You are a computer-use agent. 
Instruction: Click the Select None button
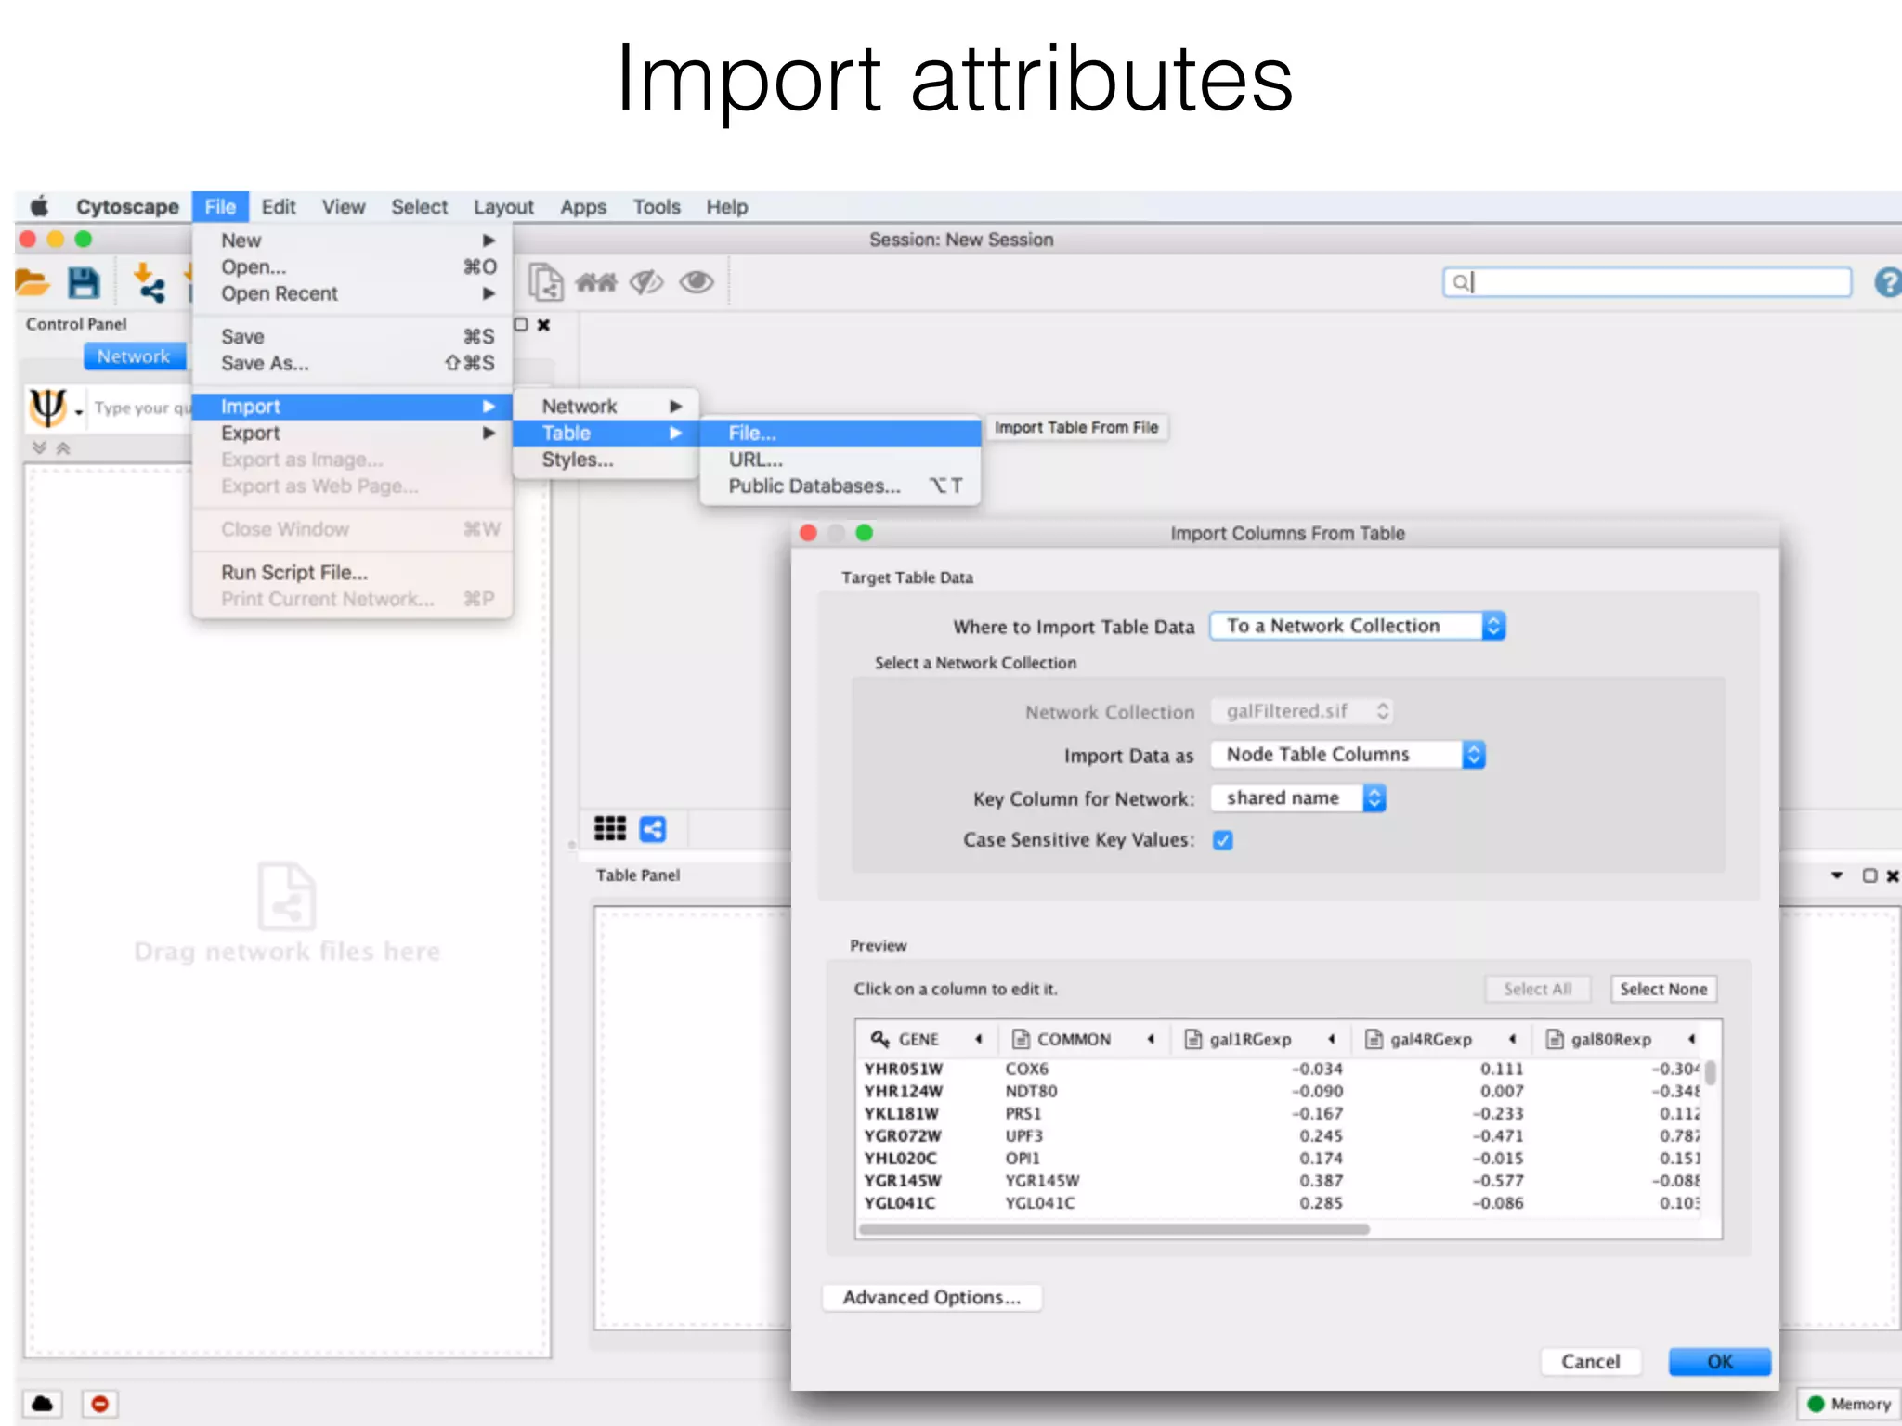[x=1663, y=989]
